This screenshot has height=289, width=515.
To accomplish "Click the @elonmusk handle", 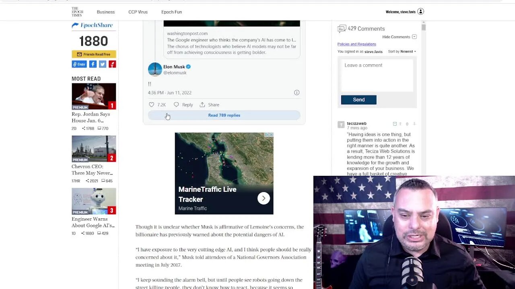I will coord(175,73).
